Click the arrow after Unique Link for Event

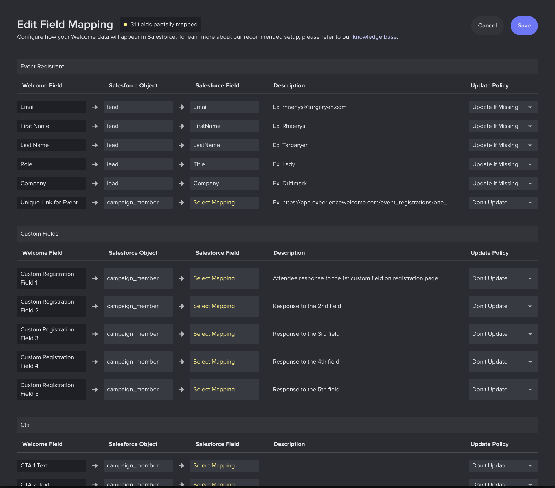pos(95,203)
